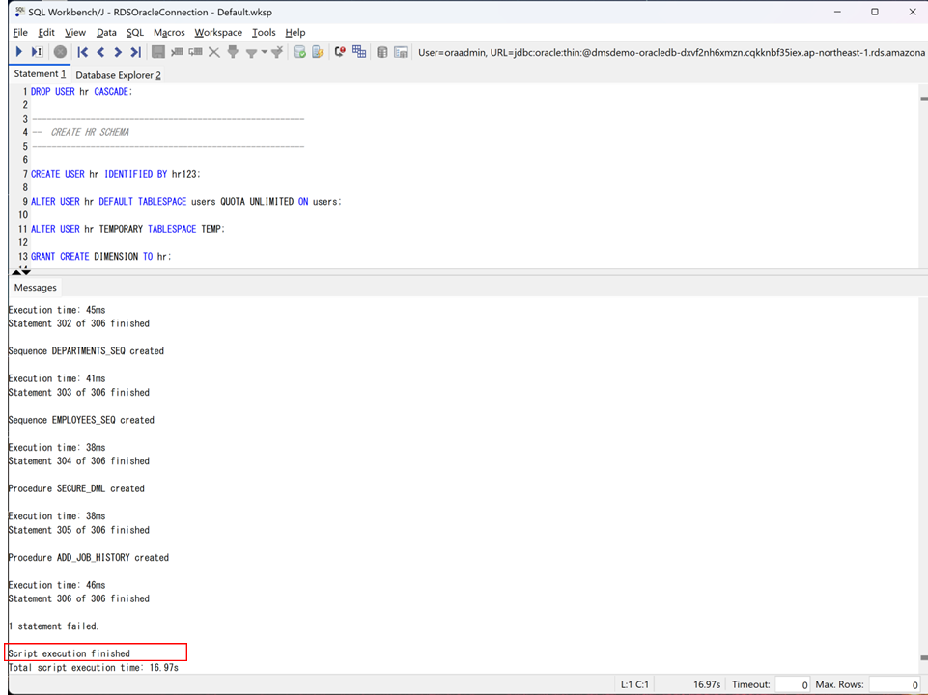
Task: Go to the next statement arrow
Action: [x=118, y=52]
